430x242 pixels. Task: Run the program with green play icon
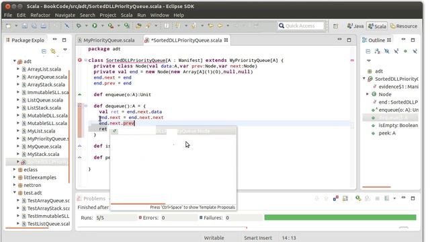point(95,26)
